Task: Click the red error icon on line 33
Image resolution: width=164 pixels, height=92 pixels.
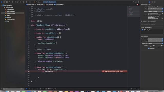Action: click(x=103, y=71)
